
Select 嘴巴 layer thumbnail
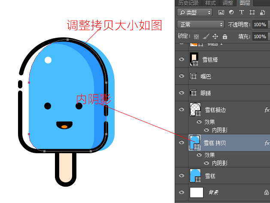pyautogui.click(x=193, y=76)
